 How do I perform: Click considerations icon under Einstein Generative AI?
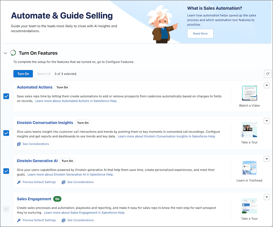(63, 182)
